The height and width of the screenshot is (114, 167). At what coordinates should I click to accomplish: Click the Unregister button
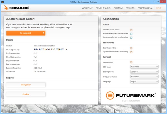26,85
